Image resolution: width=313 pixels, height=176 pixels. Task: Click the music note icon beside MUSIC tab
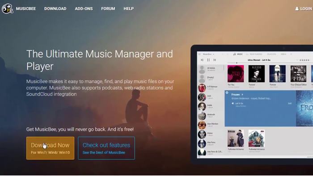[234, 54]
